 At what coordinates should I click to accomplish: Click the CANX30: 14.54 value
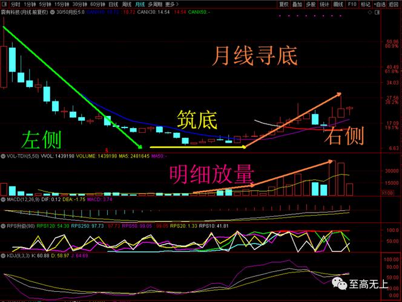pyautogui.click(x=153, y=12)
